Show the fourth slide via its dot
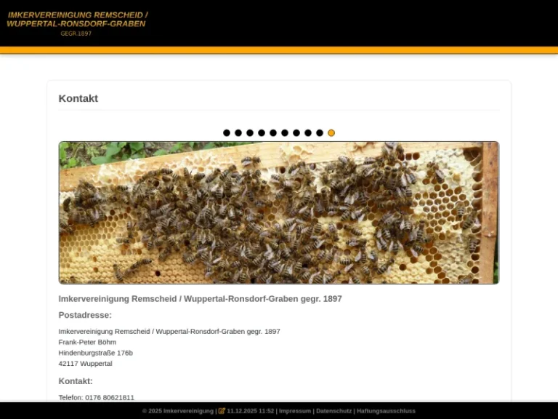The image size is (558, 419). 262,133
